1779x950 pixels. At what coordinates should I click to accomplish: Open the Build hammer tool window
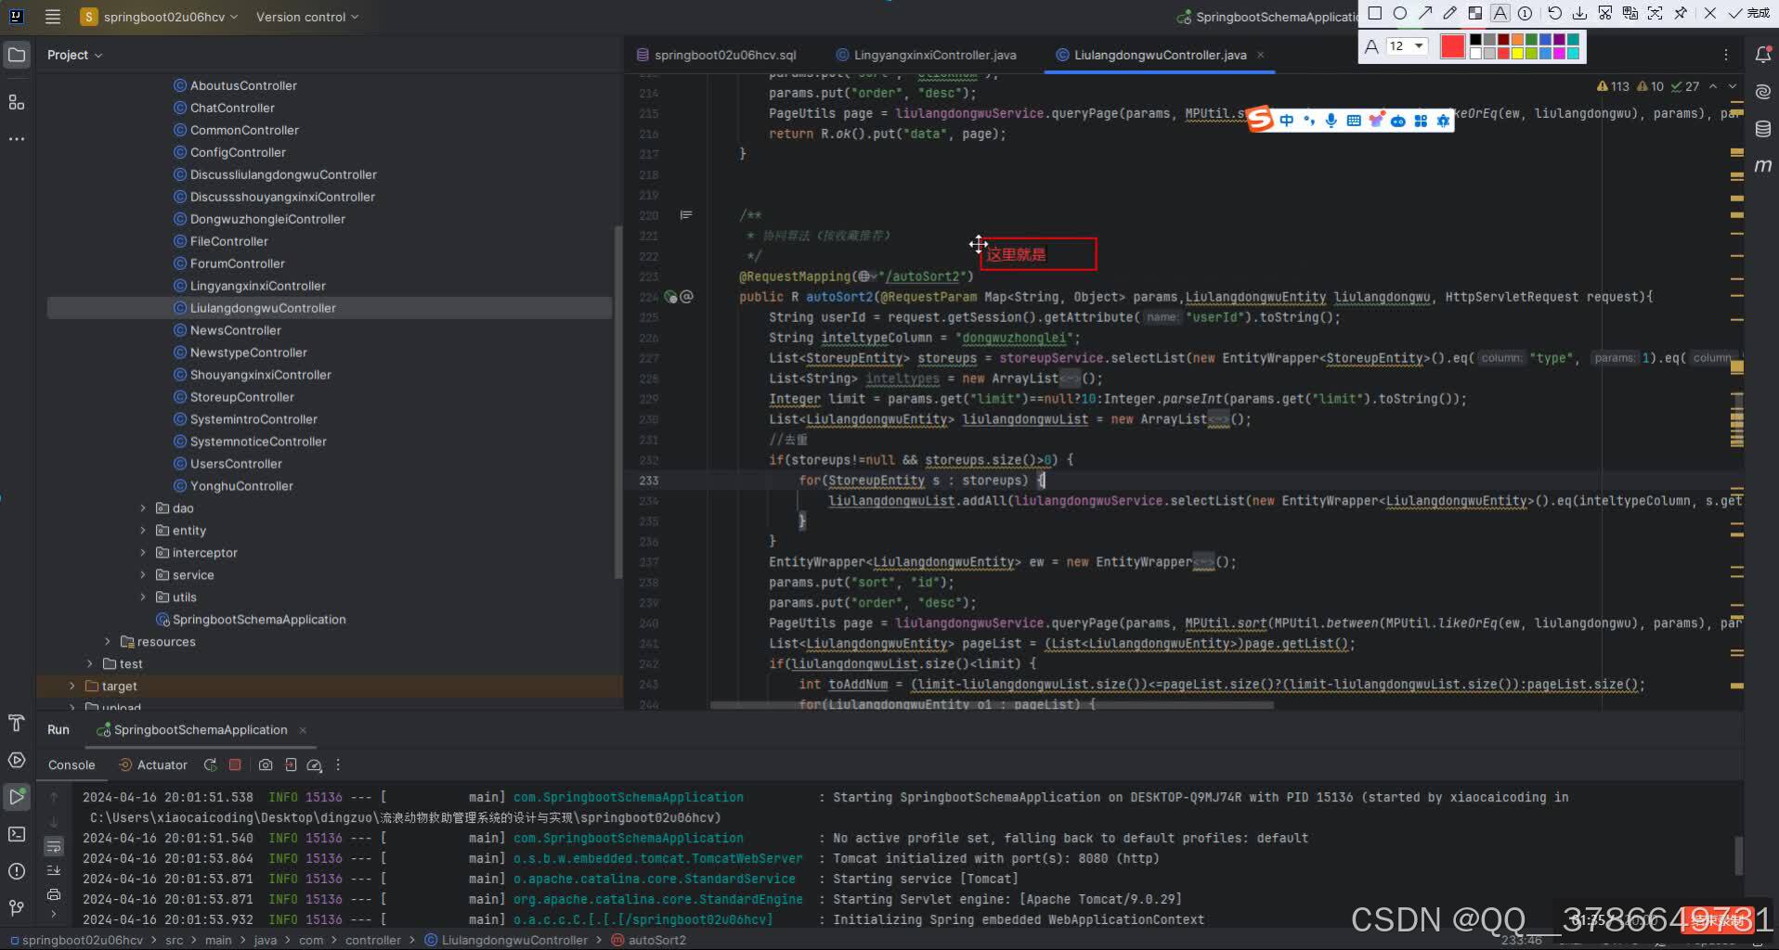(x=17, y=723)
